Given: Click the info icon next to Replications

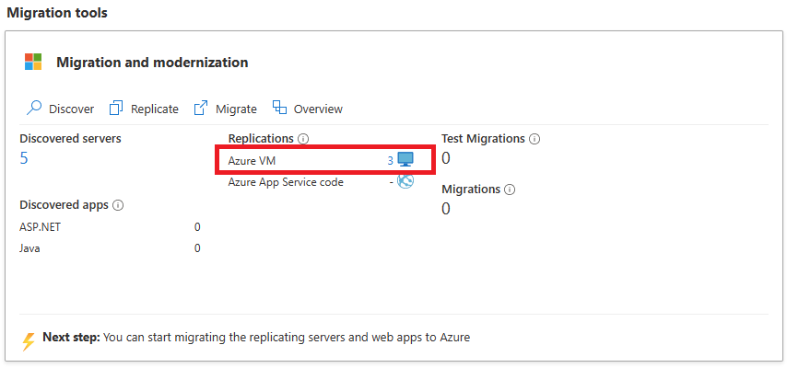Looking at the screenshot, I should [x=302, y=138].
